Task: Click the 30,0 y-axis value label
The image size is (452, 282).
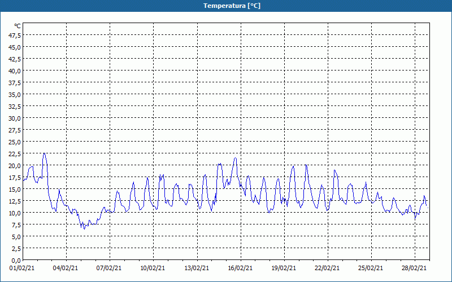Action: click(15, 118)
